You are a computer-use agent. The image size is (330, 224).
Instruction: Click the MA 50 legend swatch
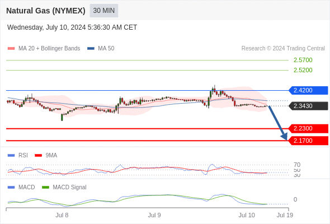(91, 49)
